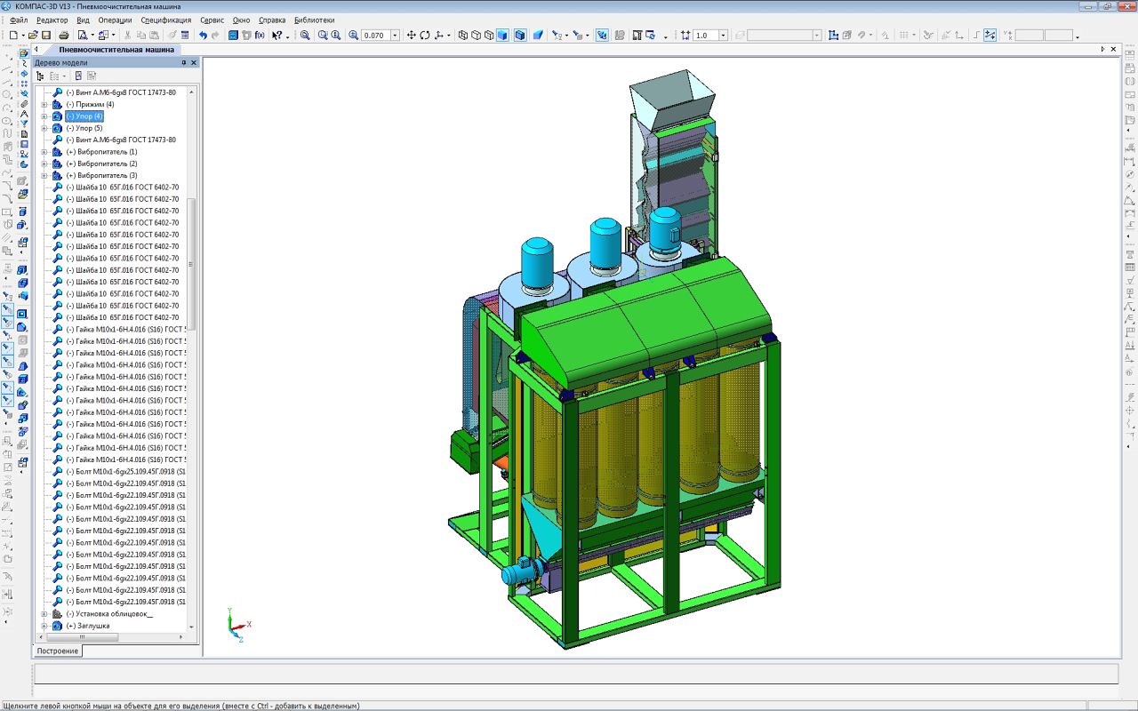Switch to the Построение tab
The width and height of the screenshot is (1138, 711).
click(58, 651)
